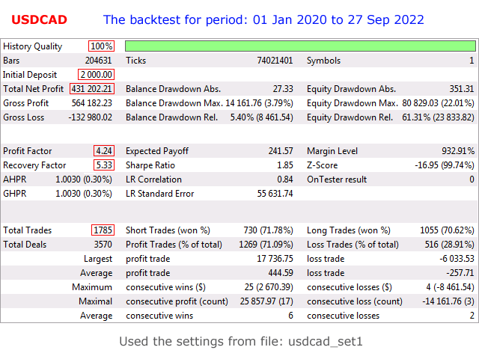Click the Profit Factor 4.24 value
This screenshot has height=359, width=479.
click(x=103, y=151)
